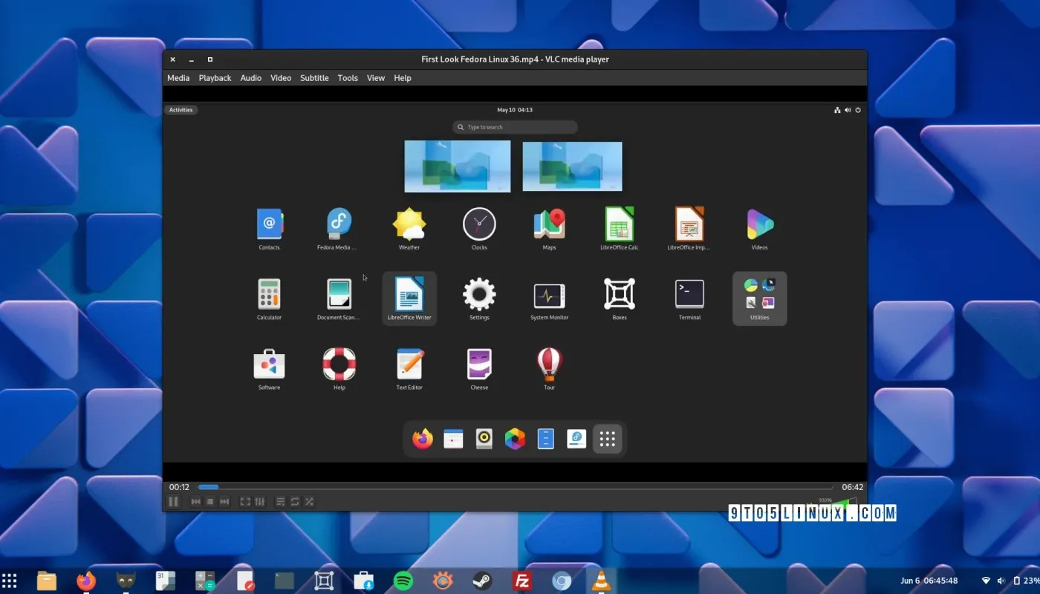The width and height of the screenshot is (1040, 594).
Task: Open the Tools menu
Action: click(348, 78)
